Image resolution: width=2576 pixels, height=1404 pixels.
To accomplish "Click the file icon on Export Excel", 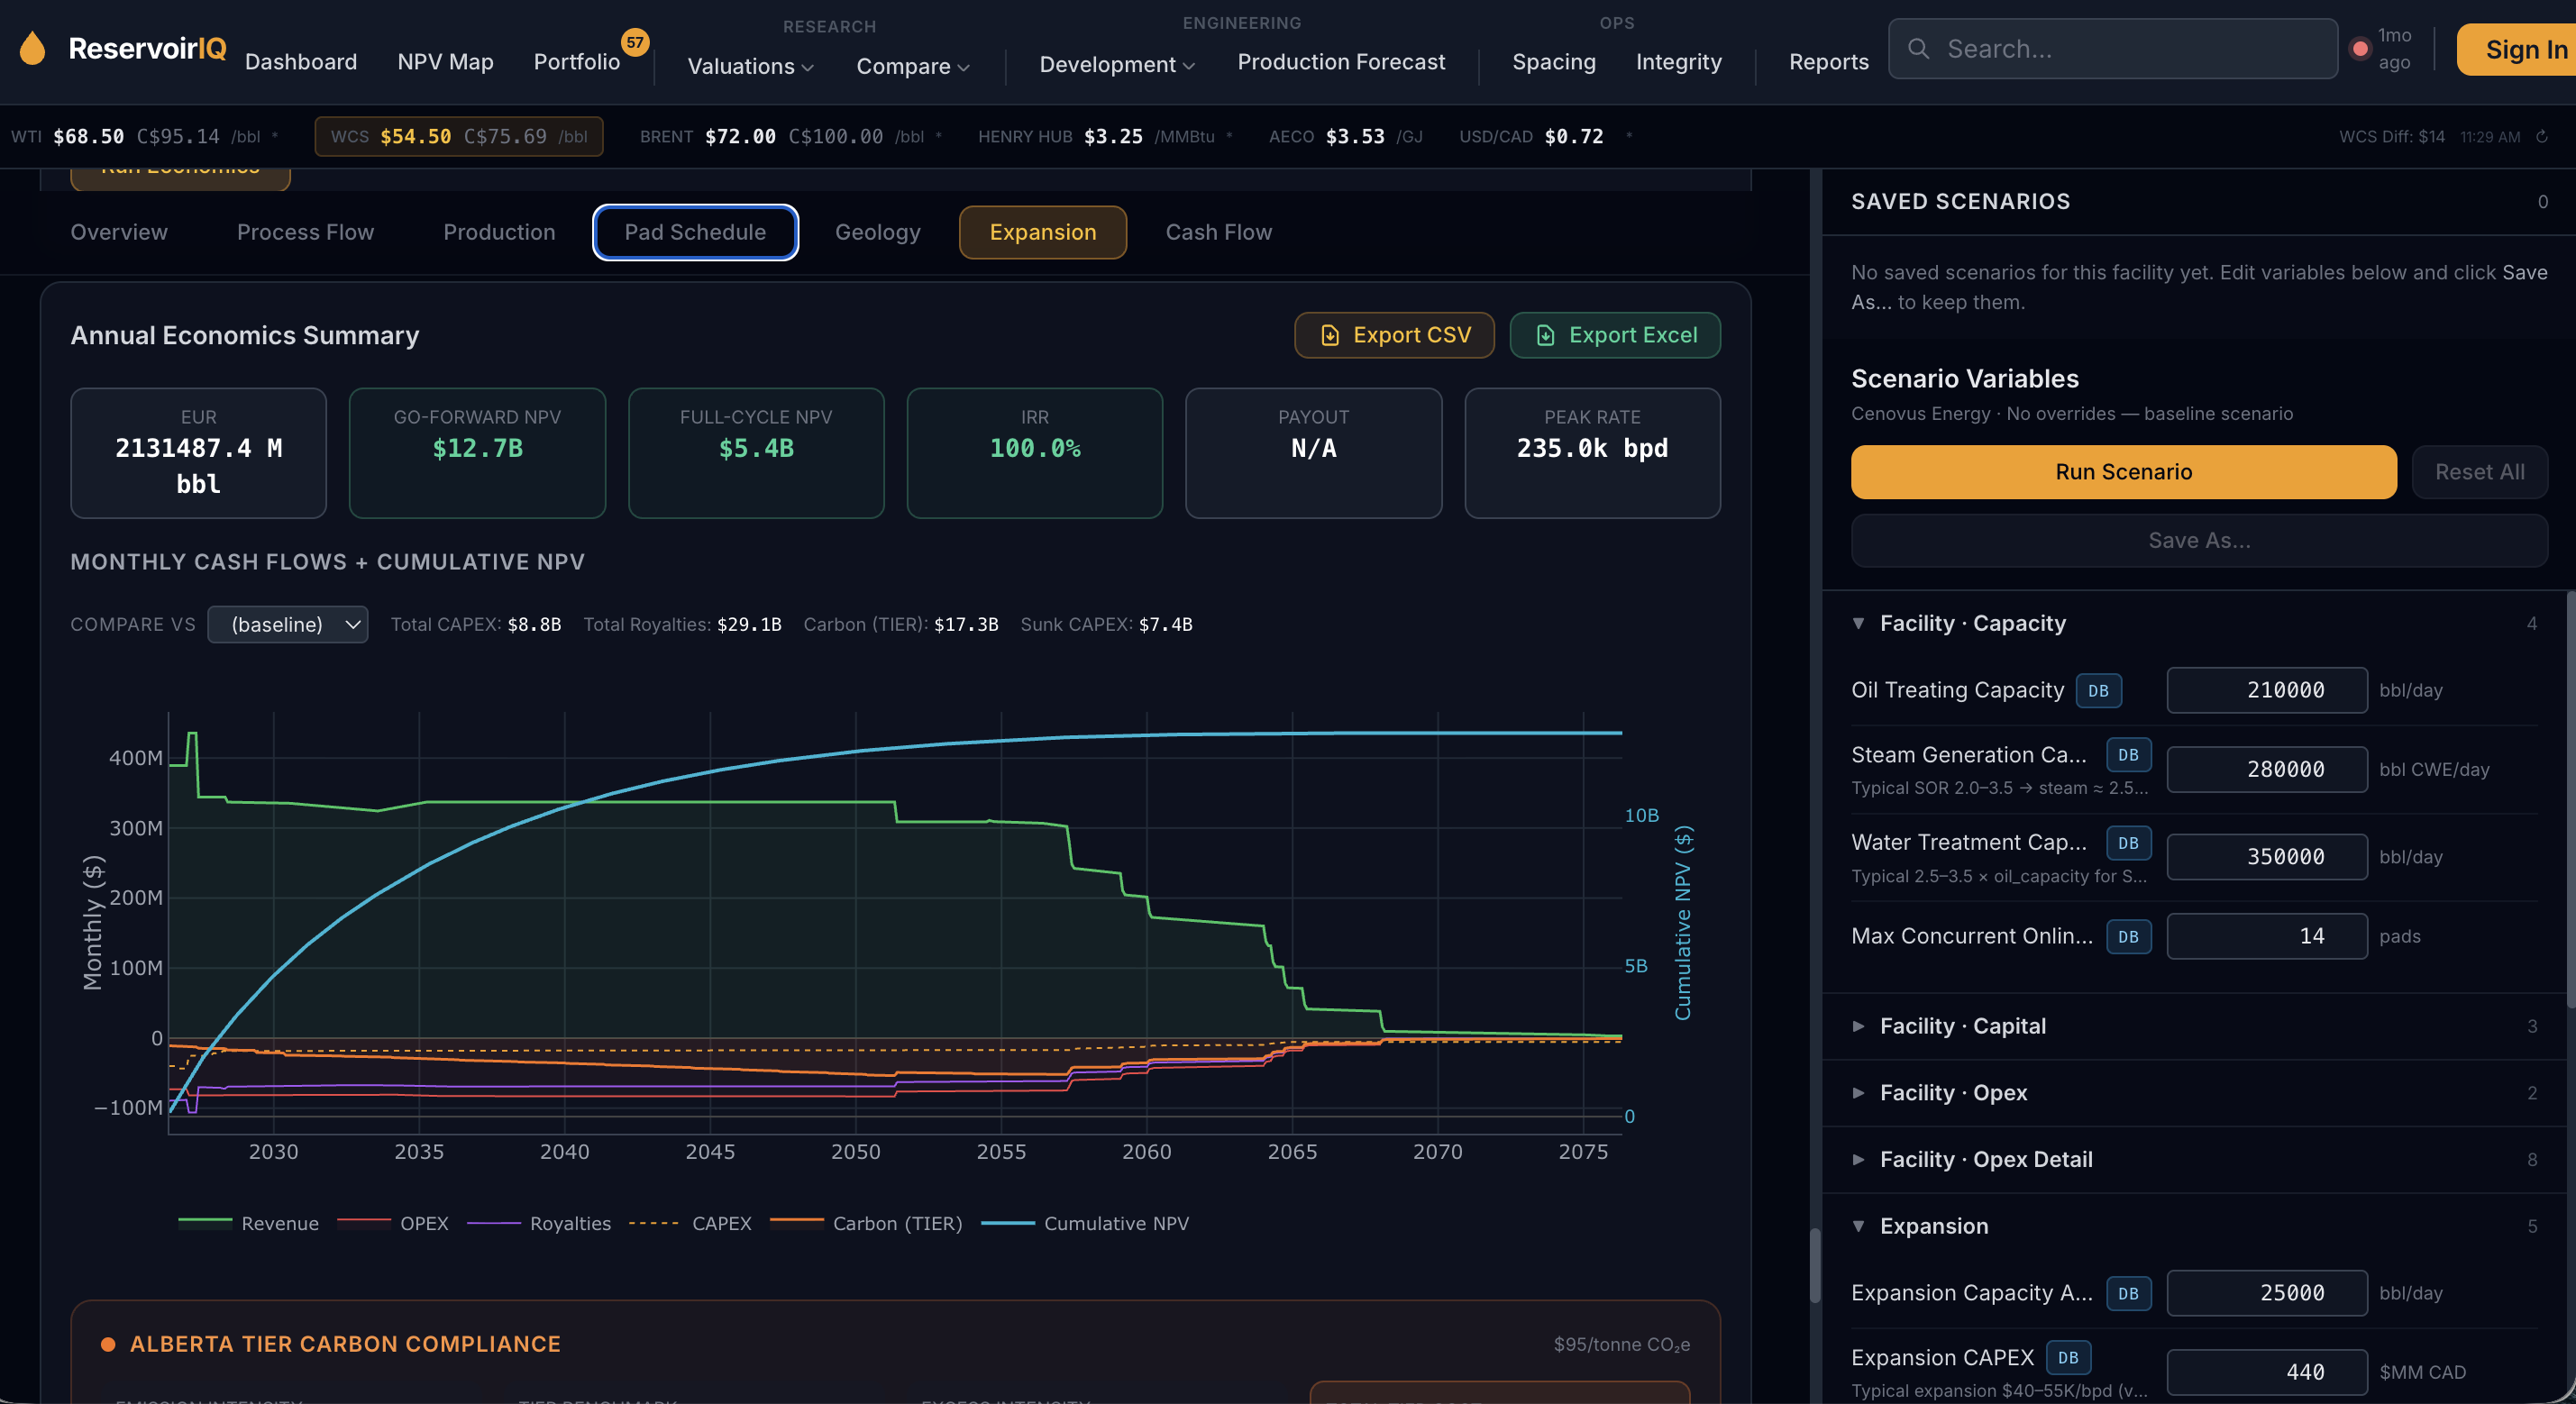I will click(1545, 335).
